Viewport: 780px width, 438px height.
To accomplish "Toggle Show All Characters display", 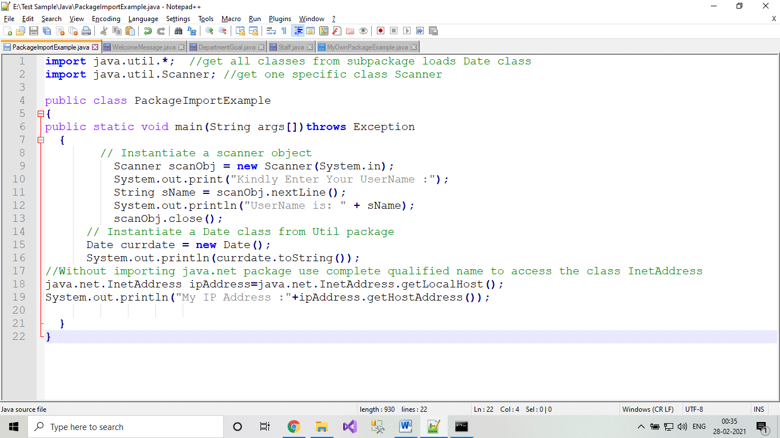I will 284,30.
